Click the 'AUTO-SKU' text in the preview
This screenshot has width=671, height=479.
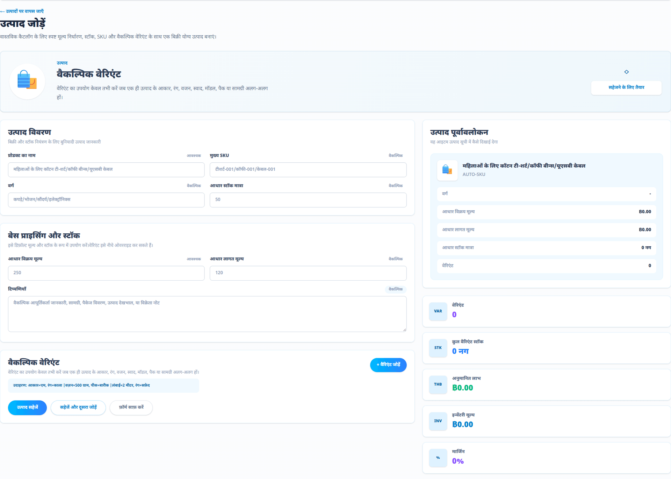pyautogui.click(x=474, y=175)
